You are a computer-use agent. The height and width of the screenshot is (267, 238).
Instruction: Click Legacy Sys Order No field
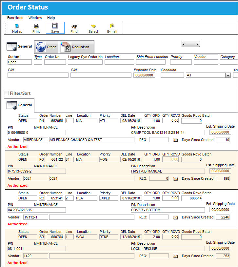click(x=85, y=62)
